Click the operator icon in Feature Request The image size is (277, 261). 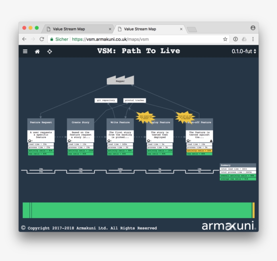pos(30,140)
